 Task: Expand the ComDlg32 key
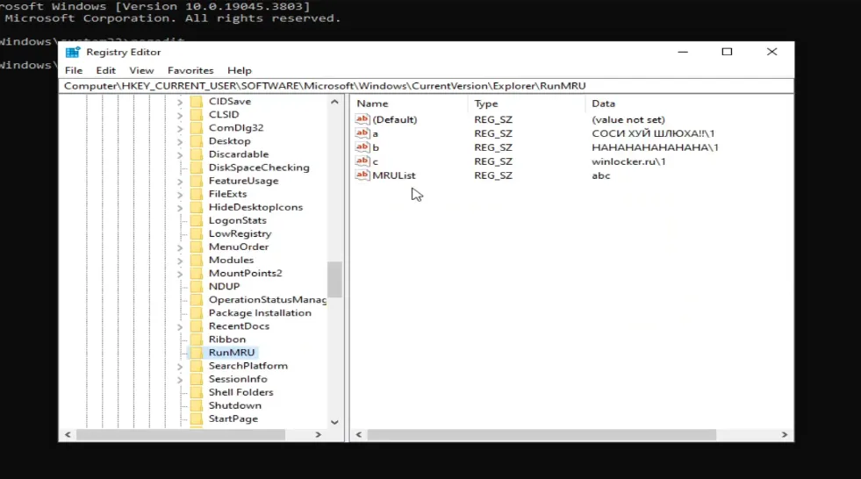click(x=180, y=128)
